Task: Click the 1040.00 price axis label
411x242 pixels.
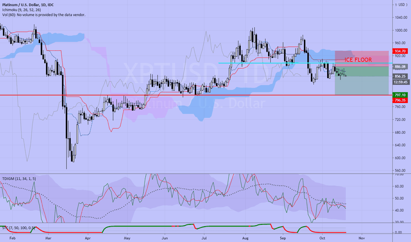Action: click(401, 18)
